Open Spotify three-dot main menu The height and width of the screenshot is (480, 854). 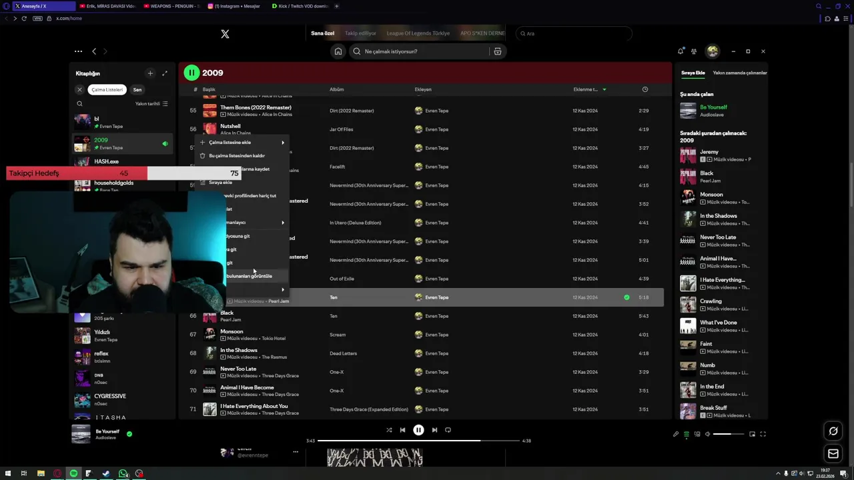[78, 51]
